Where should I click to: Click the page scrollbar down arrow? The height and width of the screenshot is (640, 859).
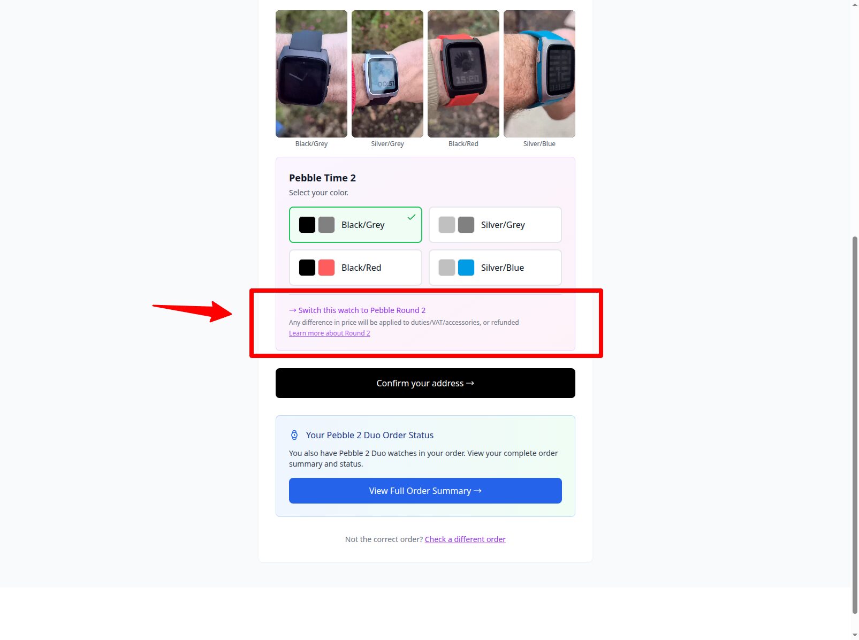855,635
